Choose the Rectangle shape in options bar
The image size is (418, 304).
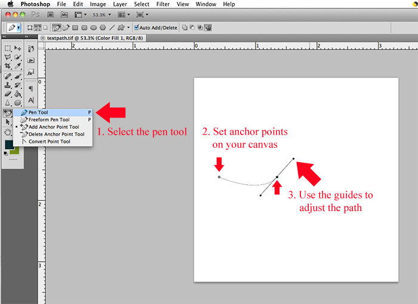[x=75, y=27]
